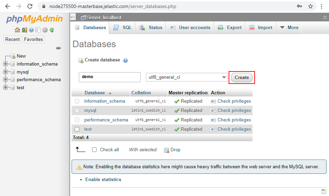Click the link chain icon in sidebar
The width and height of the screenshot is (329, 196).
click(58, 48)
